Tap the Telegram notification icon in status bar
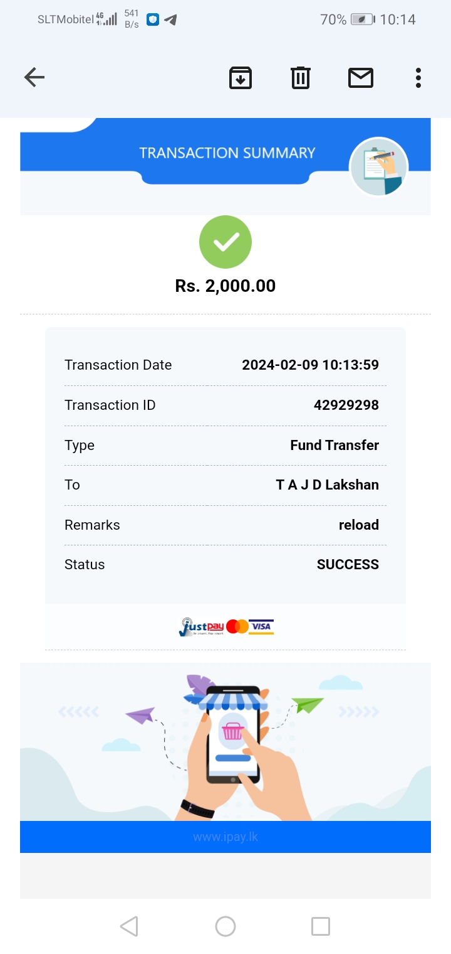 coord(170,19)
